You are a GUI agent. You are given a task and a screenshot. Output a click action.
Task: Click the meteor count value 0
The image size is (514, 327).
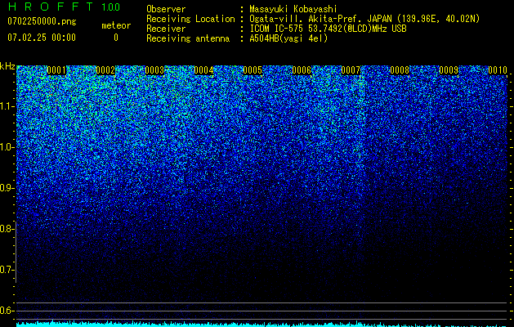pyautogui.click(x=116, y=38)
